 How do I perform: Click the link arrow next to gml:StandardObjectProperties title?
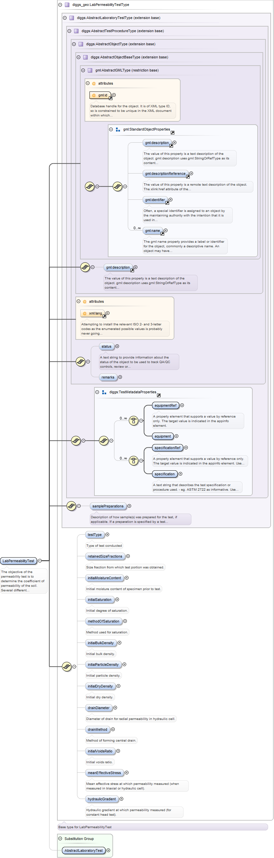pyautogui.click(x=172, y=133)
